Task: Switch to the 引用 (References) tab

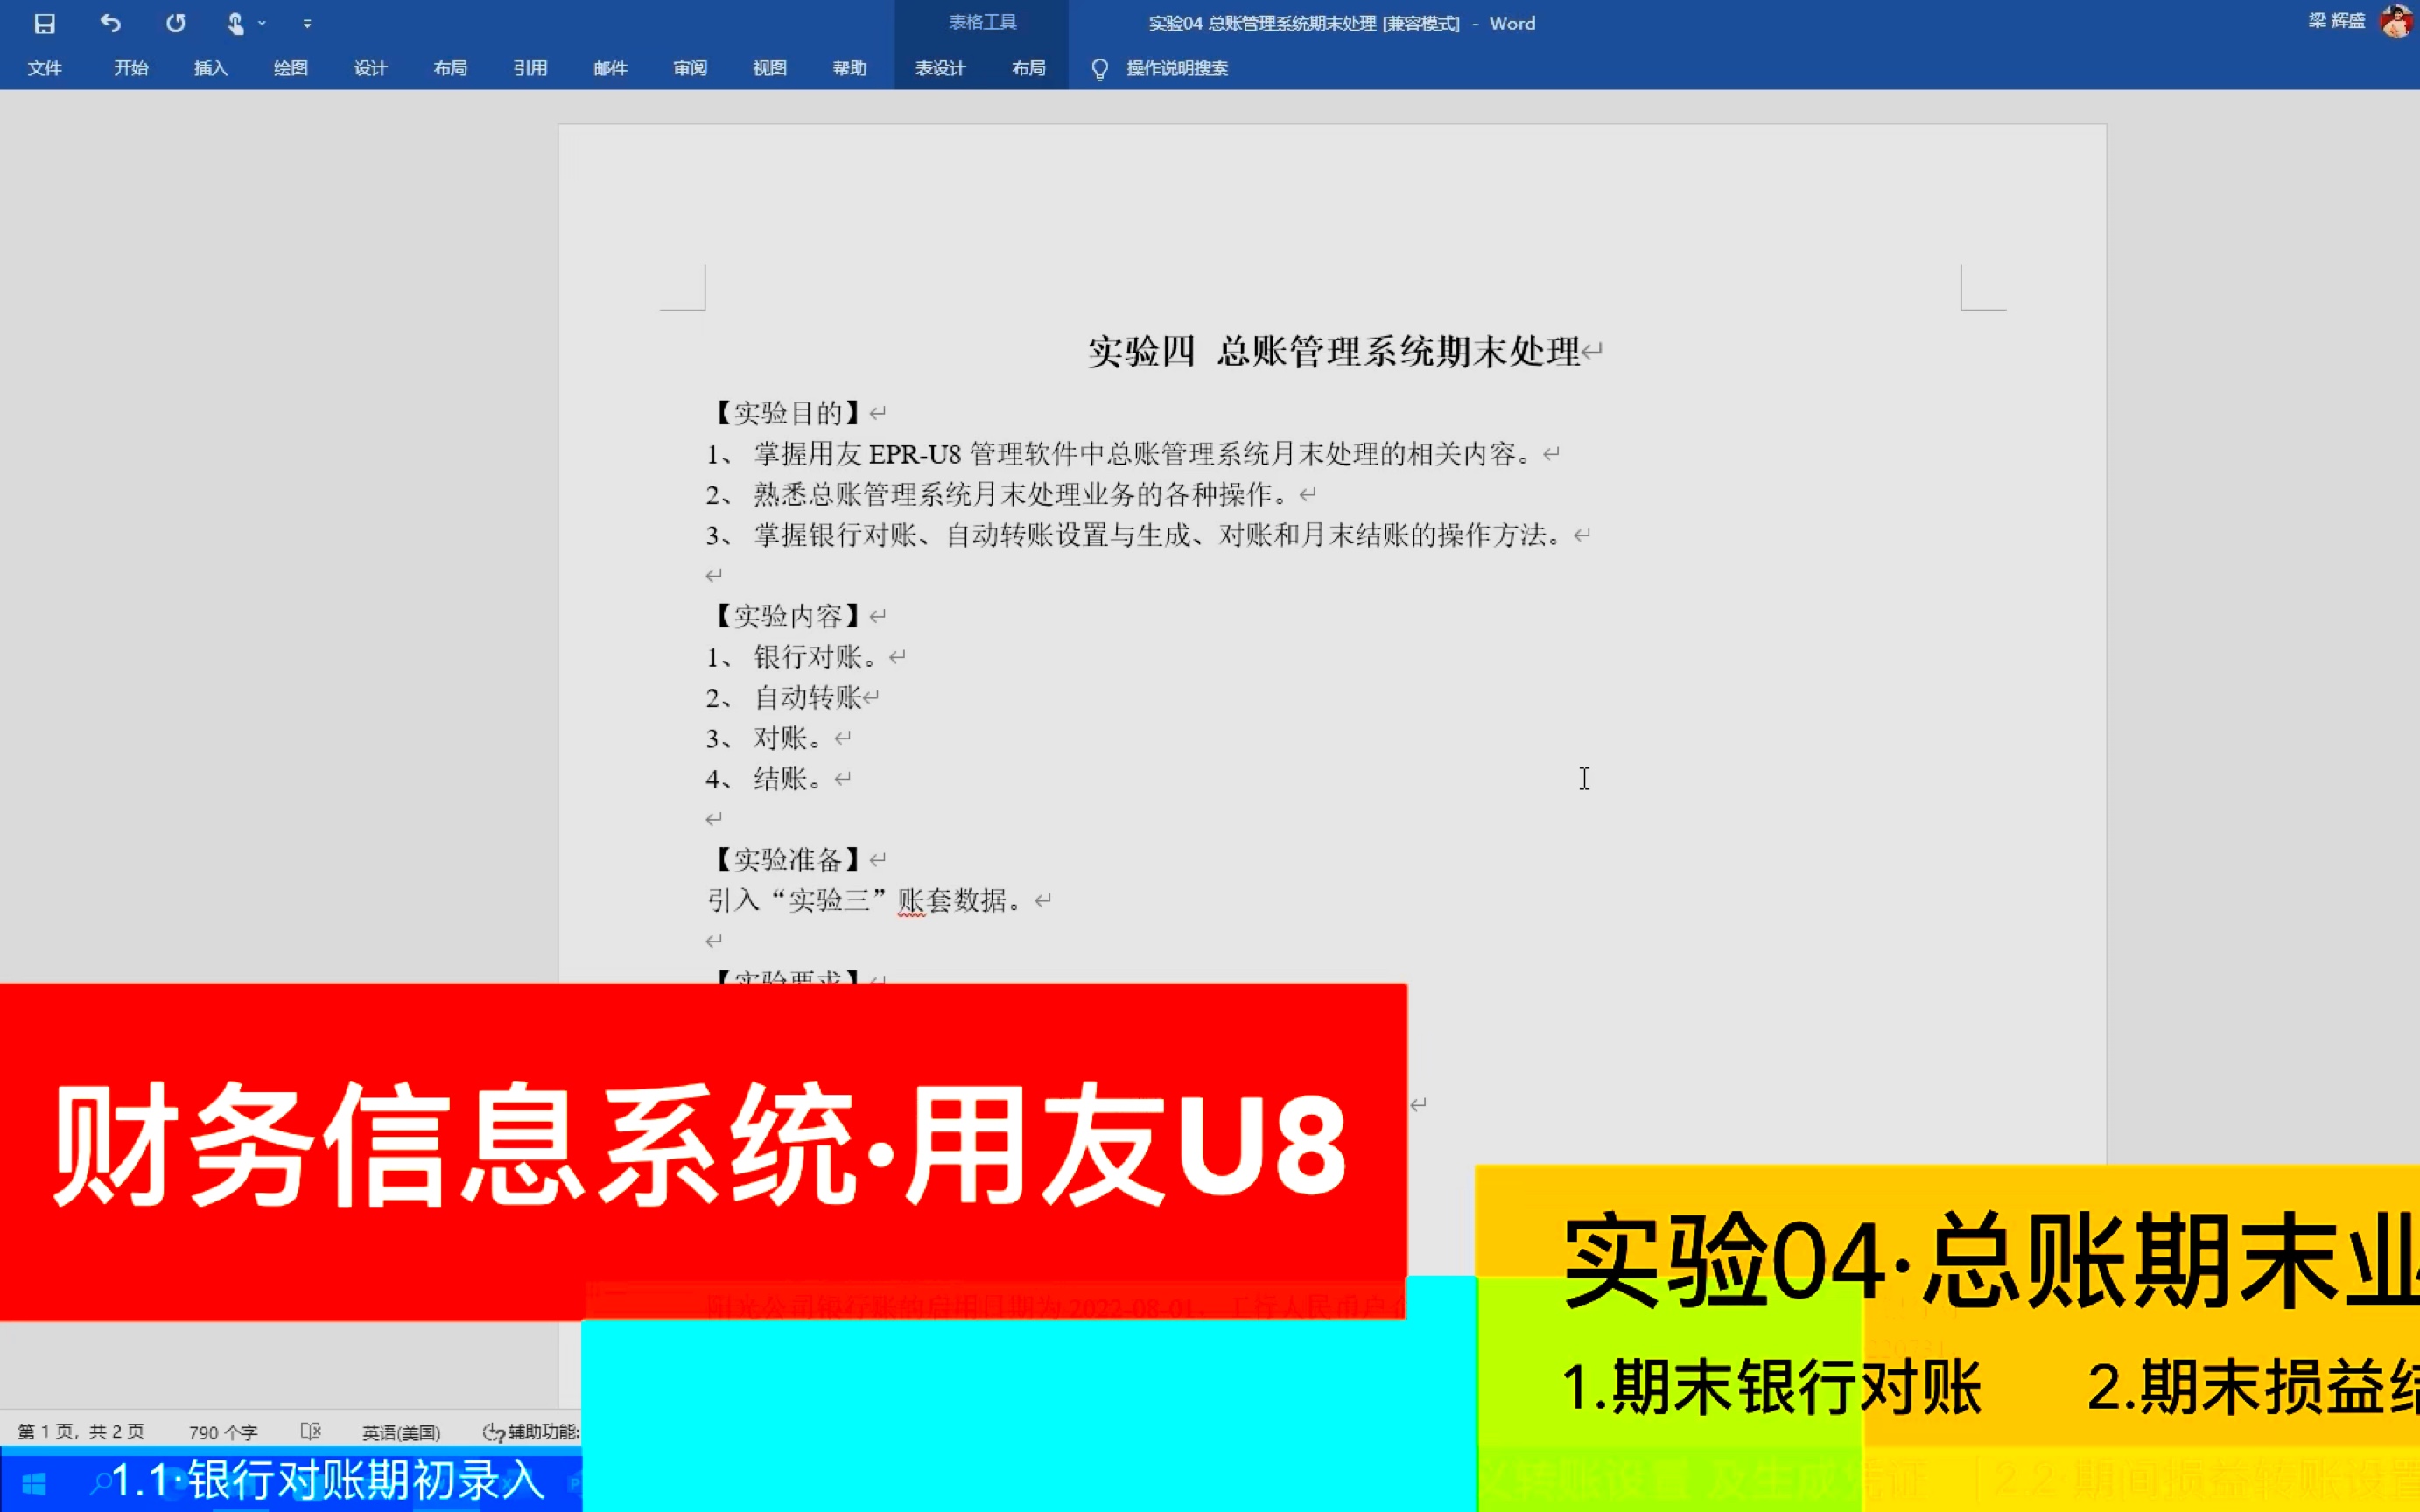Action: [531, 68]
